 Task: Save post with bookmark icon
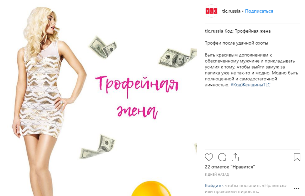[x=297, y=157]
